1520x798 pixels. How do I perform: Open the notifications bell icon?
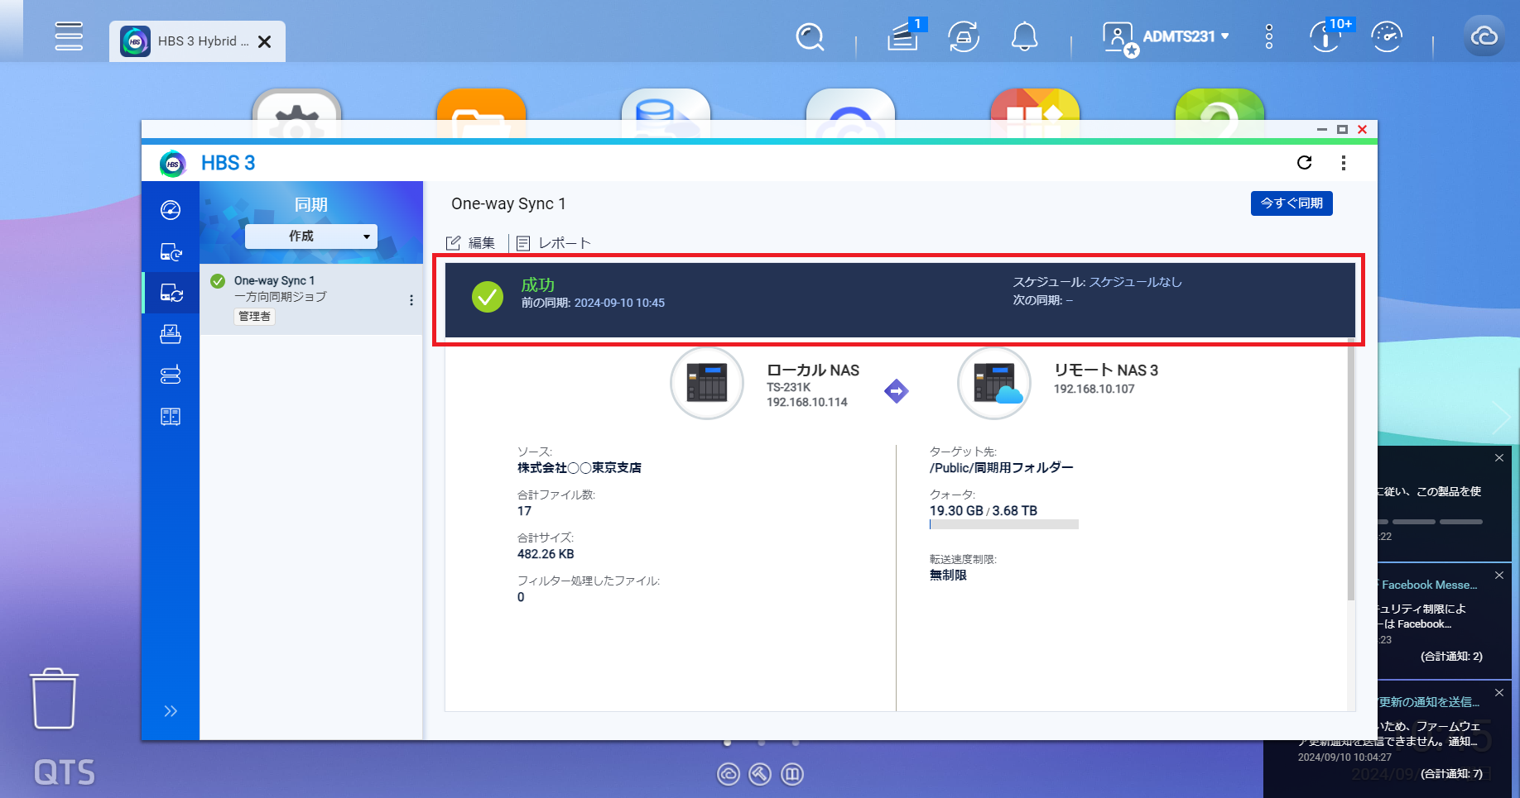1025,37
